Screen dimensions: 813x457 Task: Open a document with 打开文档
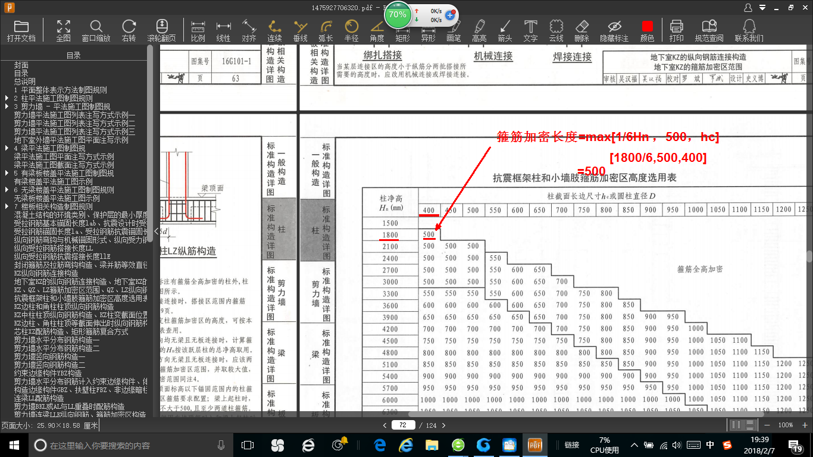[x=21, y=31]
